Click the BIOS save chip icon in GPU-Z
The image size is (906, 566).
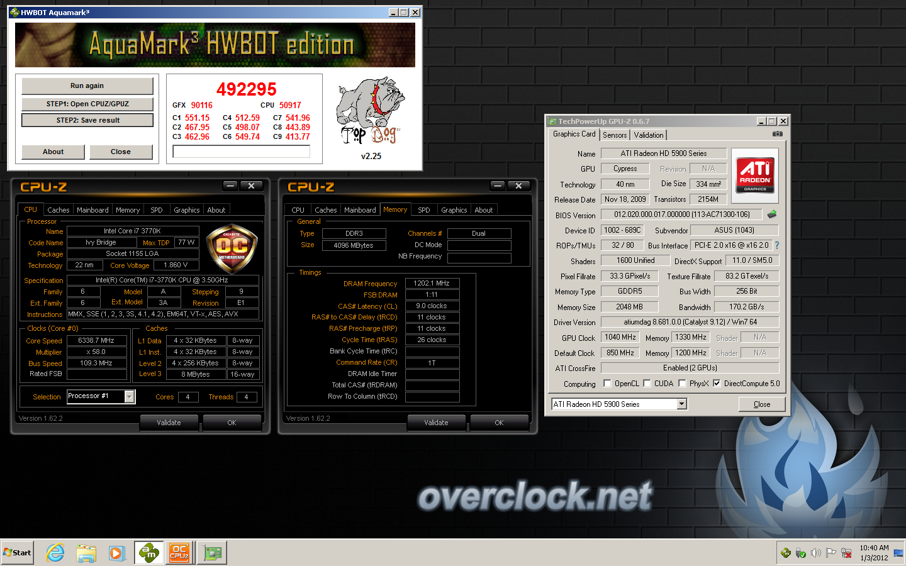click(x=772, y=214)
